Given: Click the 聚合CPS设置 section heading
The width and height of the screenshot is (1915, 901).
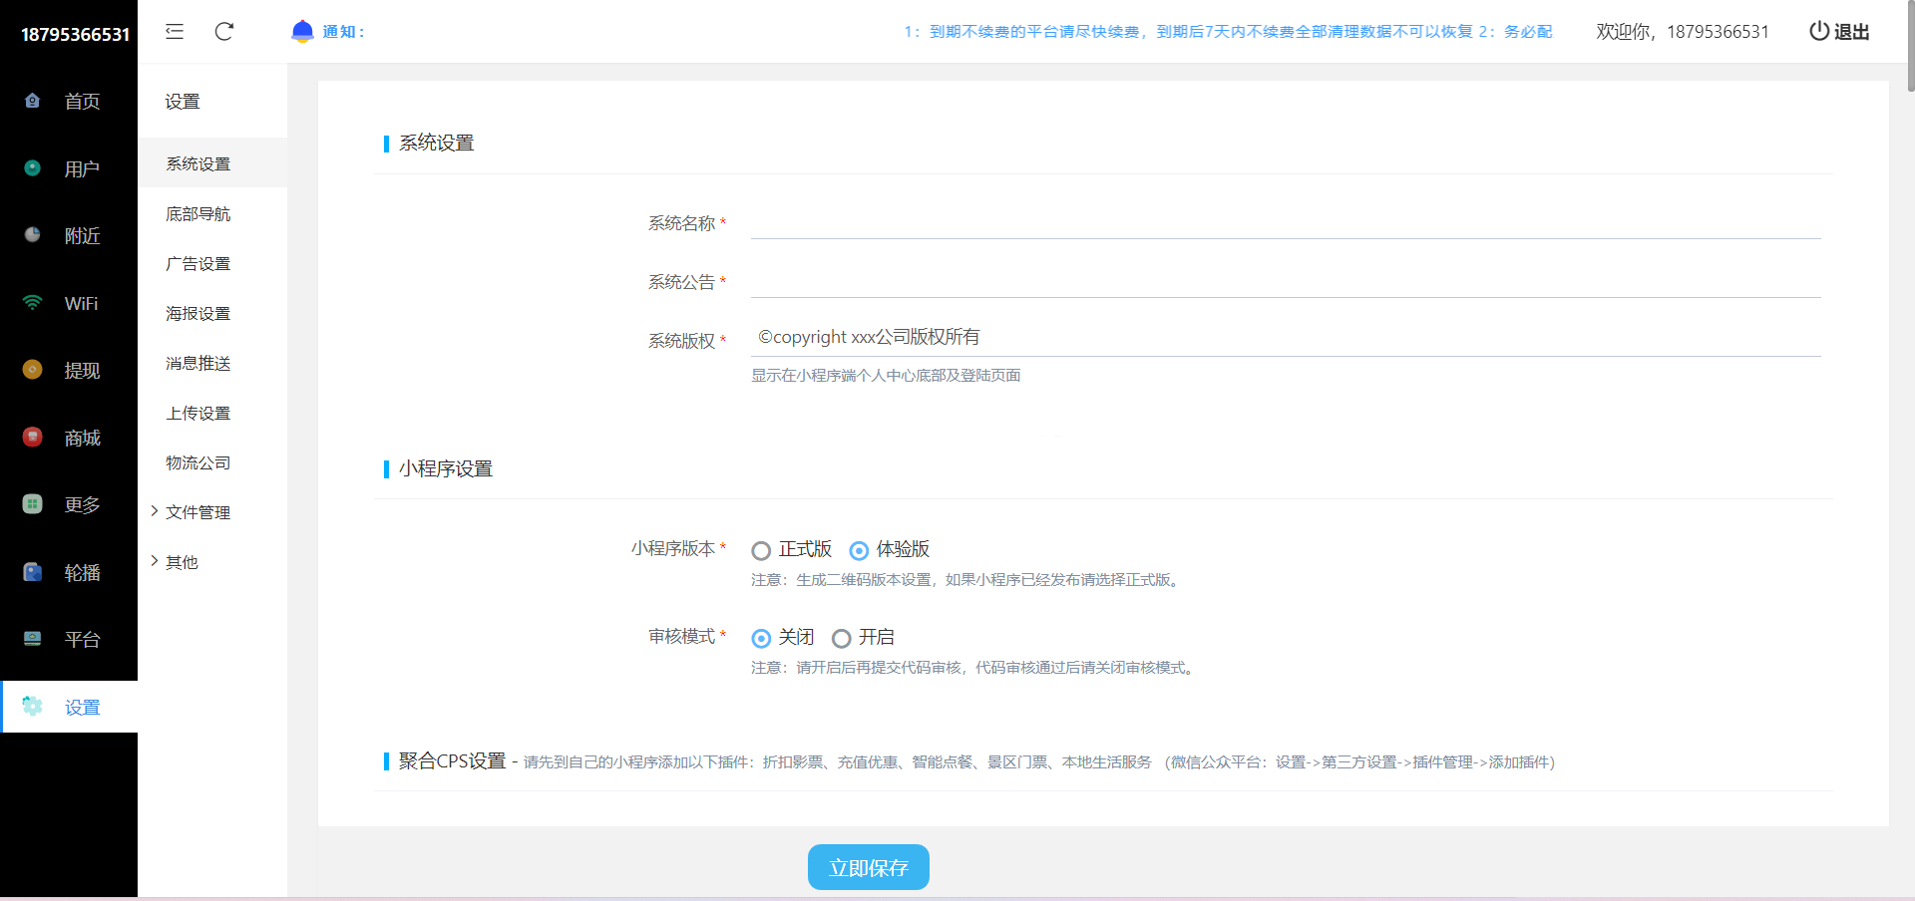Looking at the screenshot, I should [453, 761].
